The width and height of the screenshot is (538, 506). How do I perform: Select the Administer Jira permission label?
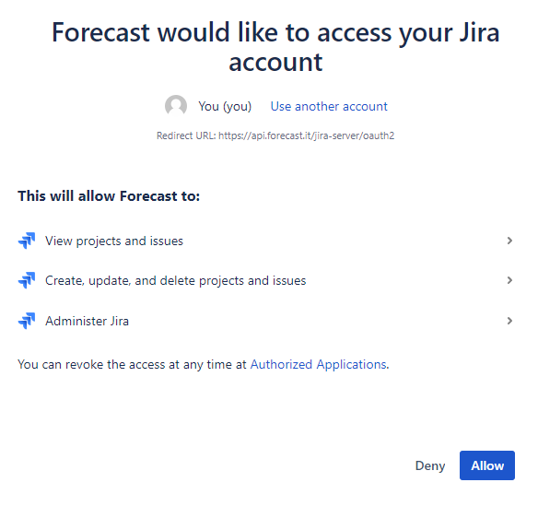88,321
